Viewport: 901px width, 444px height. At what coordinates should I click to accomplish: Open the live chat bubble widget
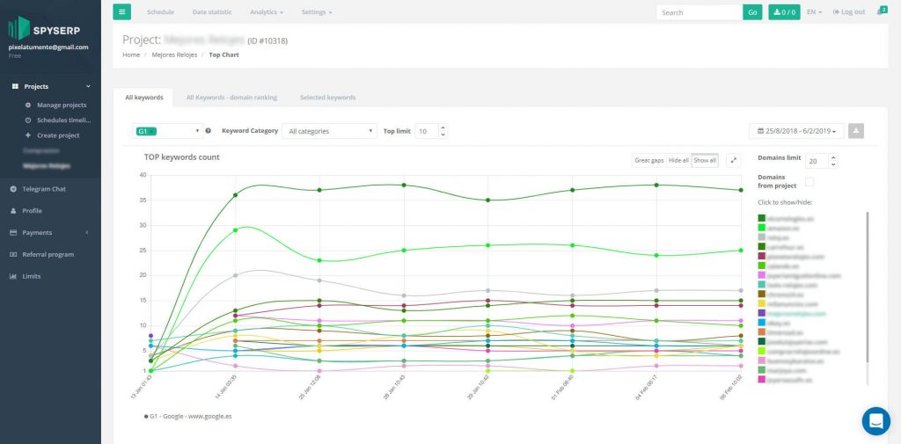pyautogui.click(x=875, y=421)
